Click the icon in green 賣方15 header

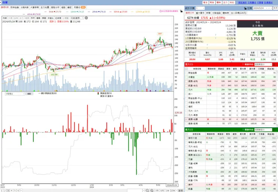coord(274,129)
